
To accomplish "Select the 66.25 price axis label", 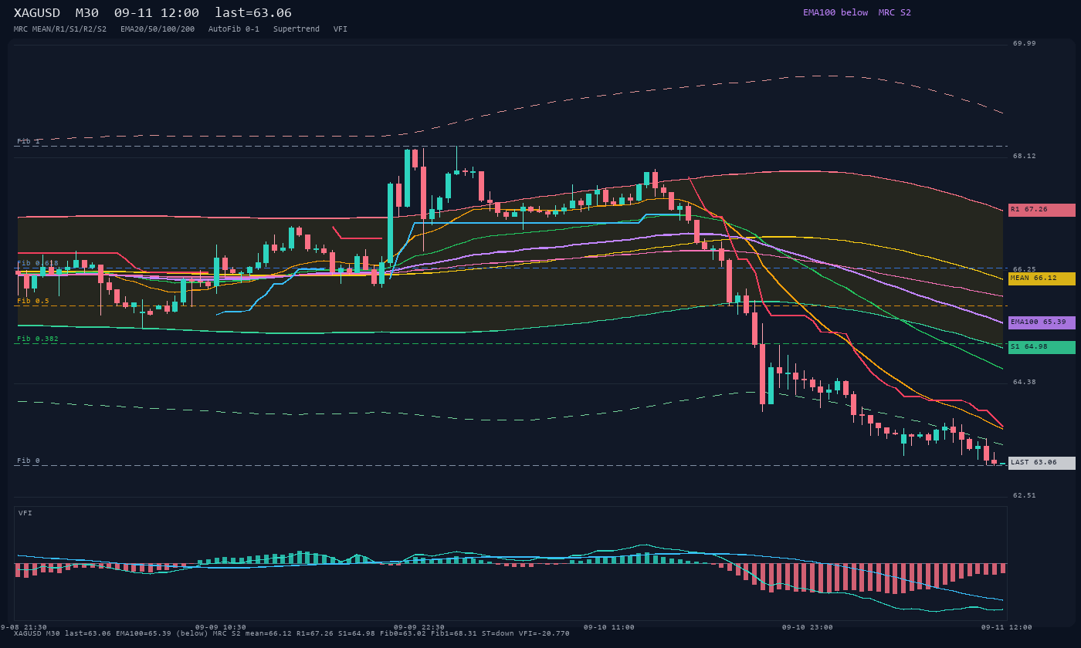I will 1025,269.
